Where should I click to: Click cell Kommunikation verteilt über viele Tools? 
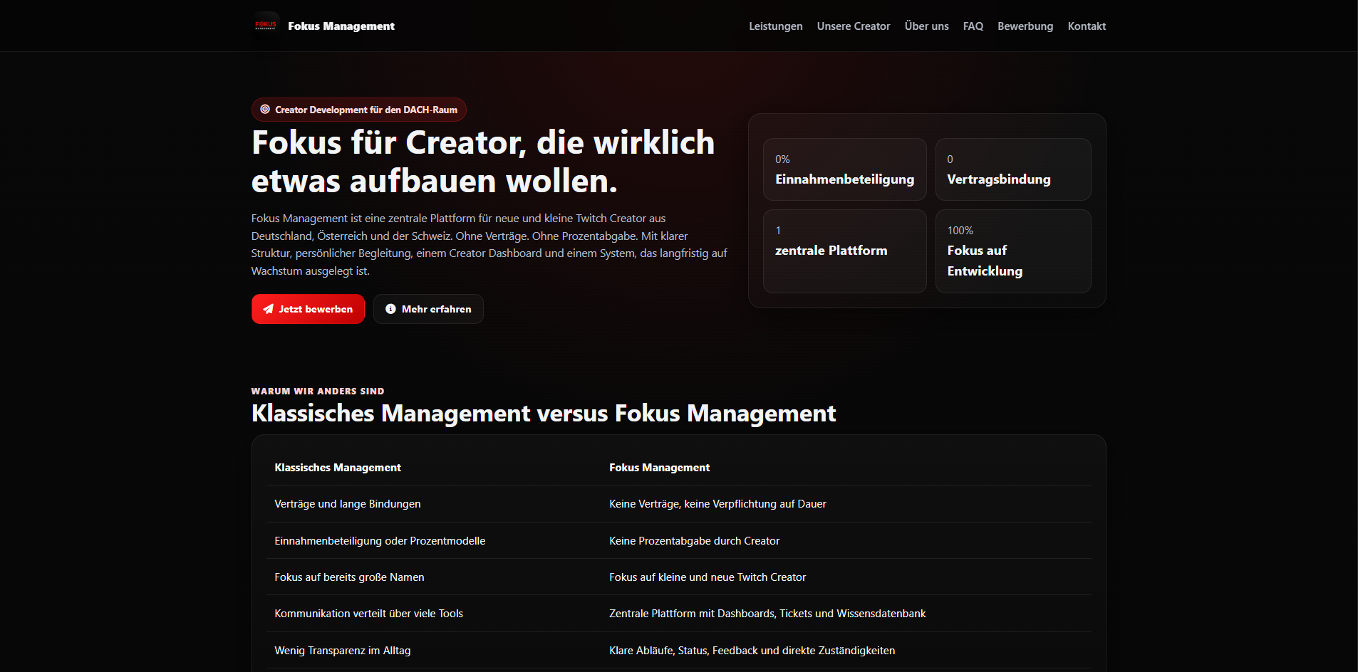(x=368, y=614)
